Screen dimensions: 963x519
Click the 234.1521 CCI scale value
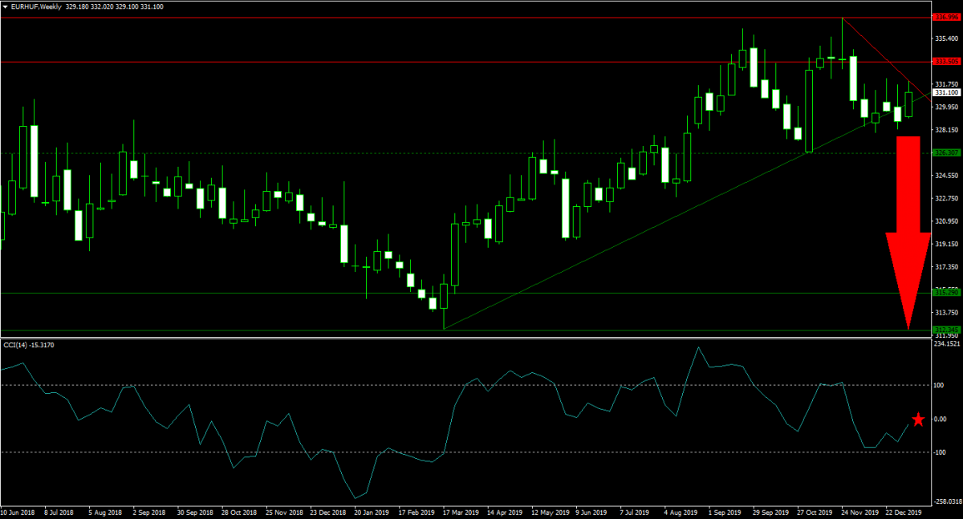coord(947,344)
